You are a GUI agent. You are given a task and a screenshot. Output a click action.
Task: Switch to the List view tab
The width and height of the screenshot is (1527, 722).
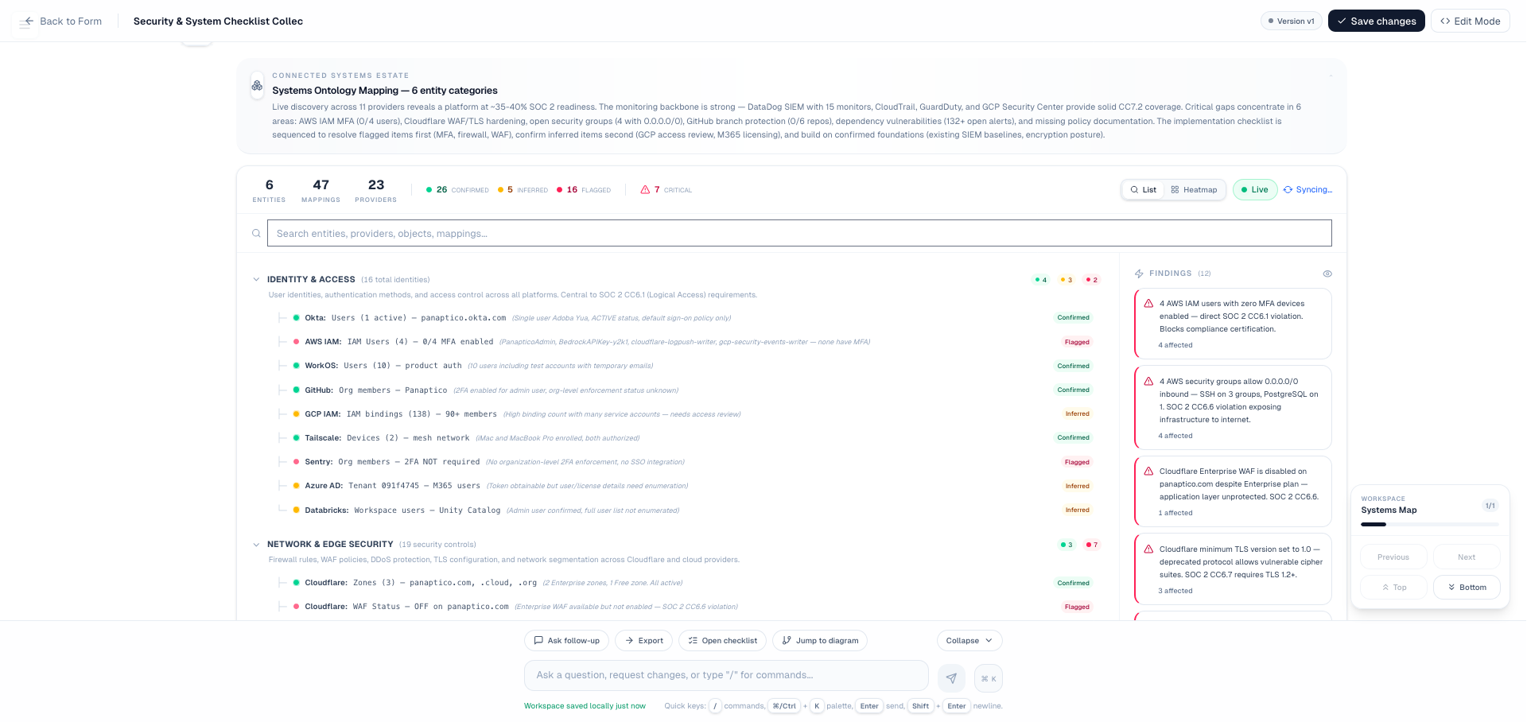[1143, 189]
